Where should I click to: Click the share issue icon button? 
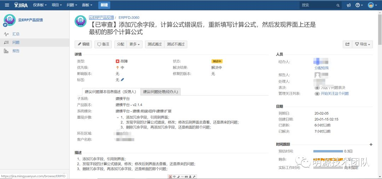(x=347, y=44)
